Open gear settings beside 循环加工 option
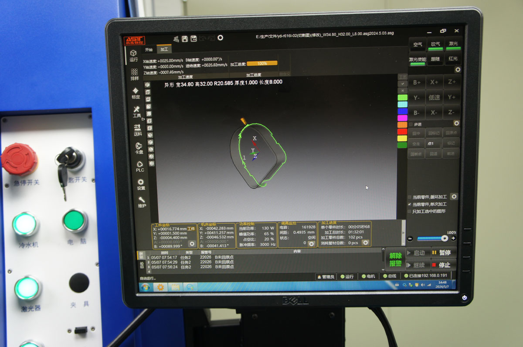523x347 pixels. 454,197
